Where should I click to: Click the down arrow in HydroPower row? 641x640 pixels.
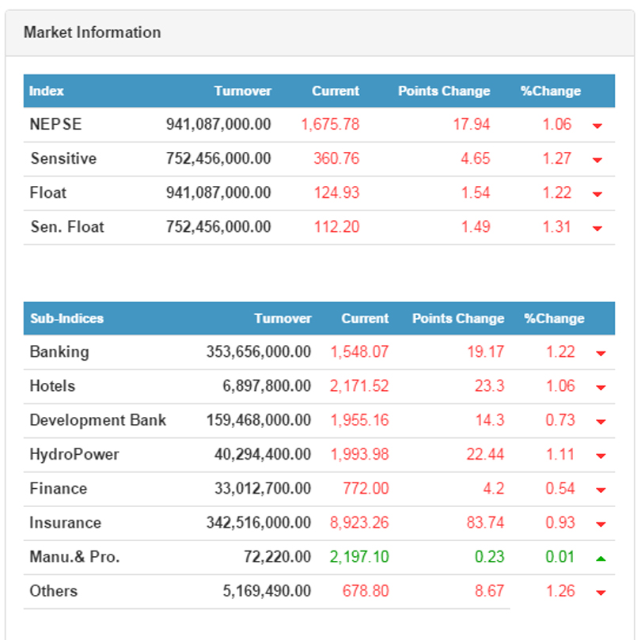click(601, 456)
